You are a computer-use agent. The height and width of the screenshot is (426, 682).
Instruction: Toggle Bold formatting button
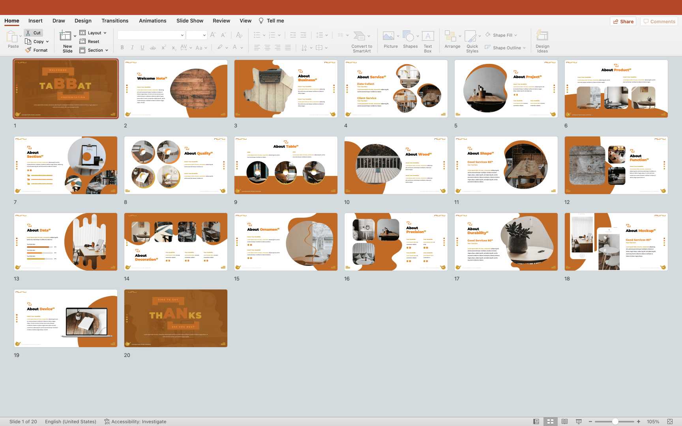[x=122, y=48]
